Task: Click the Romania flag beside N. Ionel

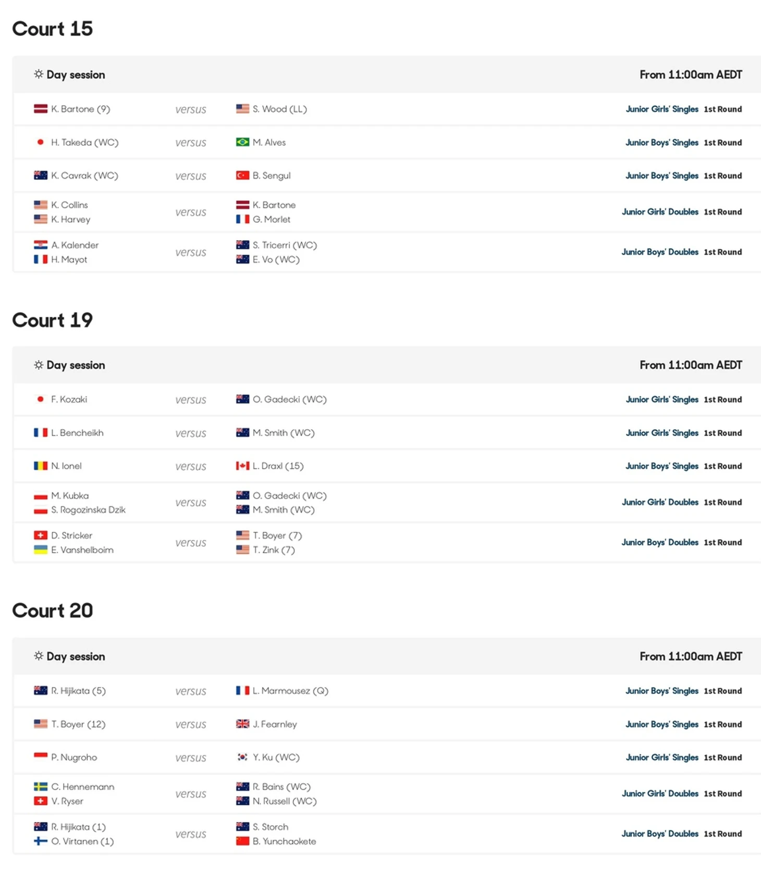Action: coord(41,466)
